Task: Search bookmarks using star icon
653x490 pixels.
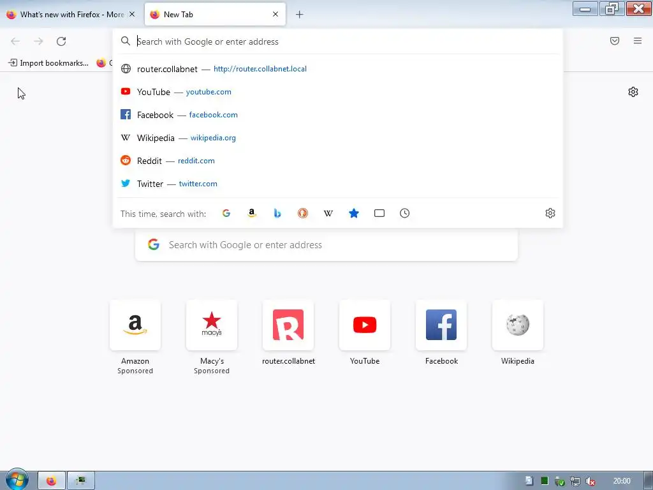Action: (x=353, y=213)
